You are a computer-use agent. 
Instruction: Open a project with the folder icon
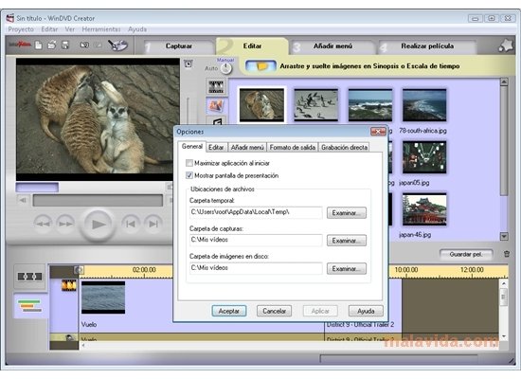pos(51,45)
